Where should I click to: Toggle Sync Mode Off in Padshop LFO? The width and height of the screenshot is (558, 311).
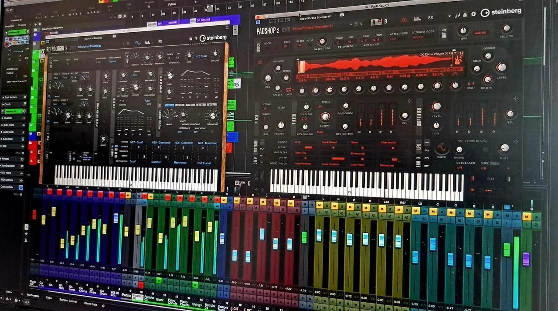click(x=483, y=168)
